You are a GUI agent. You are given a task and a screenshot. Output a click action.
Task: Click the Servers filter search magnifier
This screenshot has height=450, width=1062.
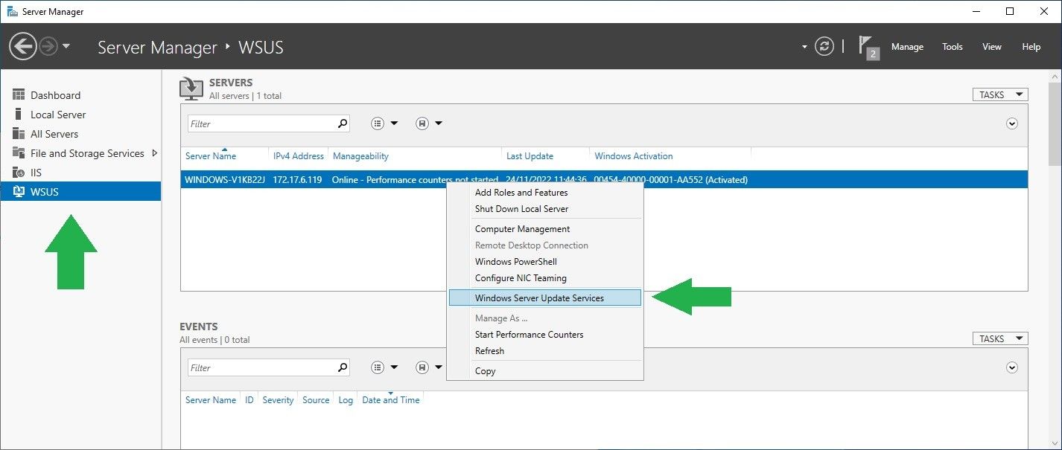pyautogui.click(x=343, y=123)
